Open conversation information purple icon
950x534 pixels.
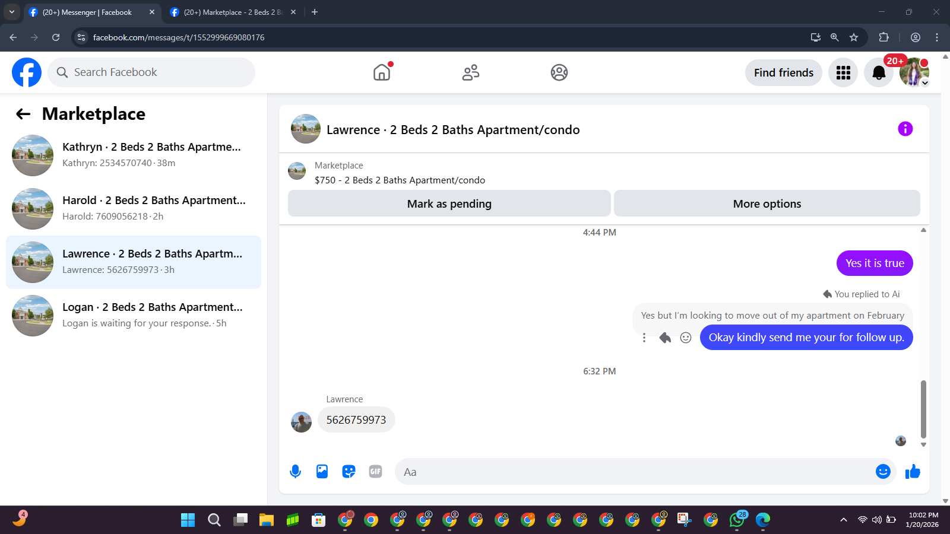point(905,129)
